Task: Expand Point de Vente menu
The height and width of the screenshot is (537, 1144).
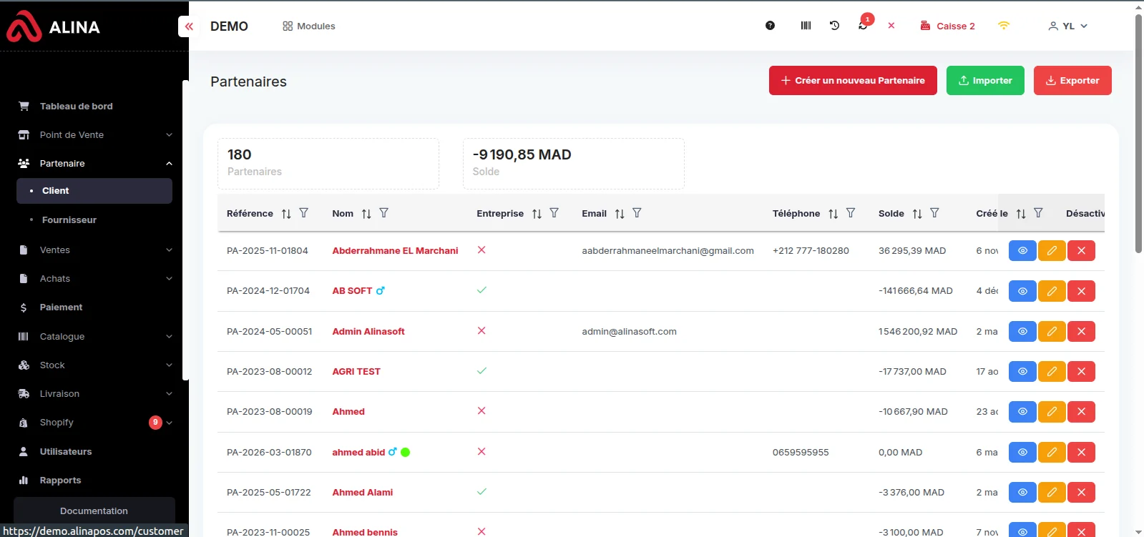Action: (94, 135)
